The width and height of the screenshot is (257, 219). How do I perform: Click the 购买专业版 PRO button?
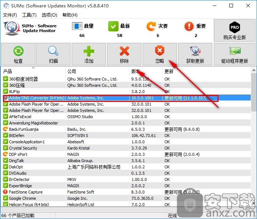click(x=234, y=31)
